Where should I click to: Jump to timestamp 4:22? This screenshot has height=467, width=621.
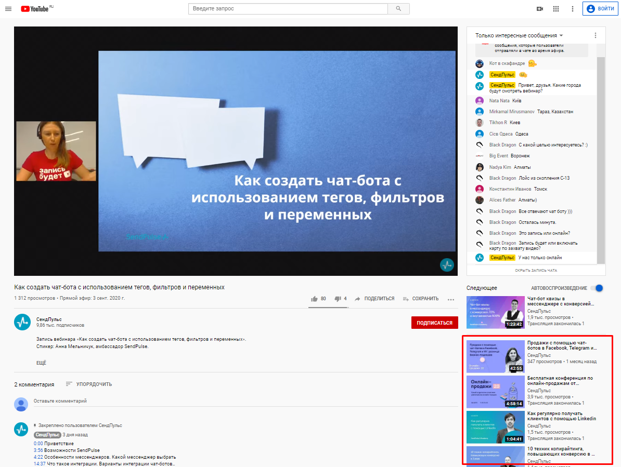[38, 457]
